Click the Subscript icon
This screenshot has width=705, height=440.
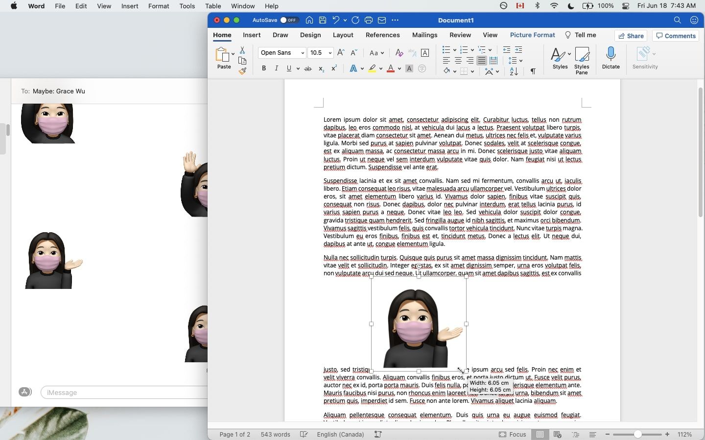tap(321, 69)
